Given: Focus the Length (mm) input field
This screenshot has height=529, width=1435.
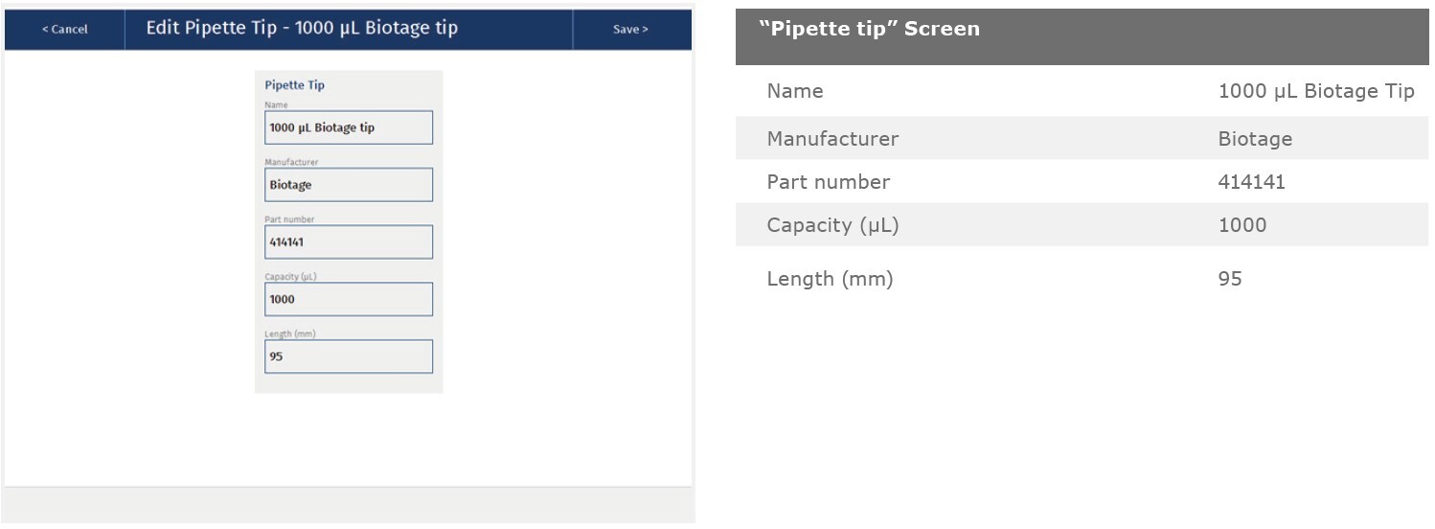Looking at the screenshot, I should click(x=348, y=356).
